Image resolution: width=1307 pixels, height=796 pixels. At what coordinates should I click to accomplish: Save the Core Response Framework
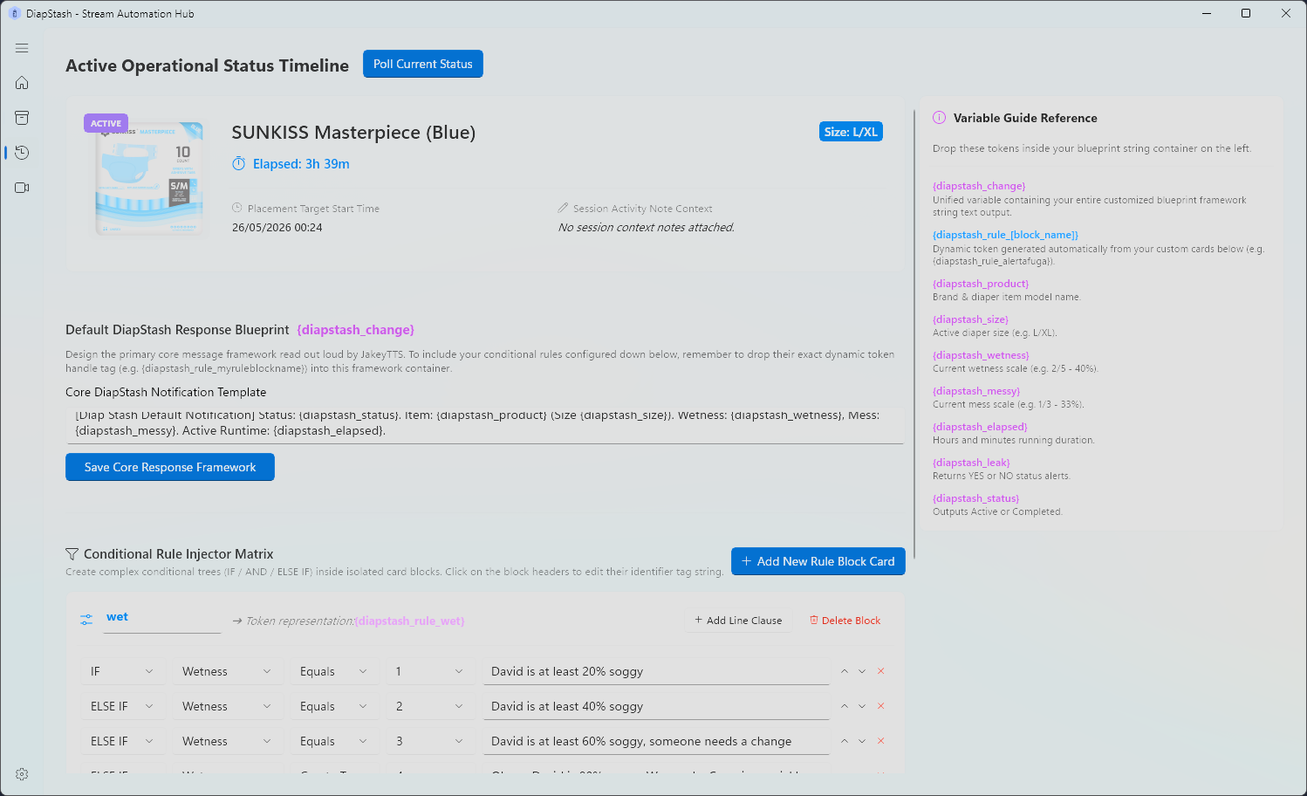pos(170,467)
